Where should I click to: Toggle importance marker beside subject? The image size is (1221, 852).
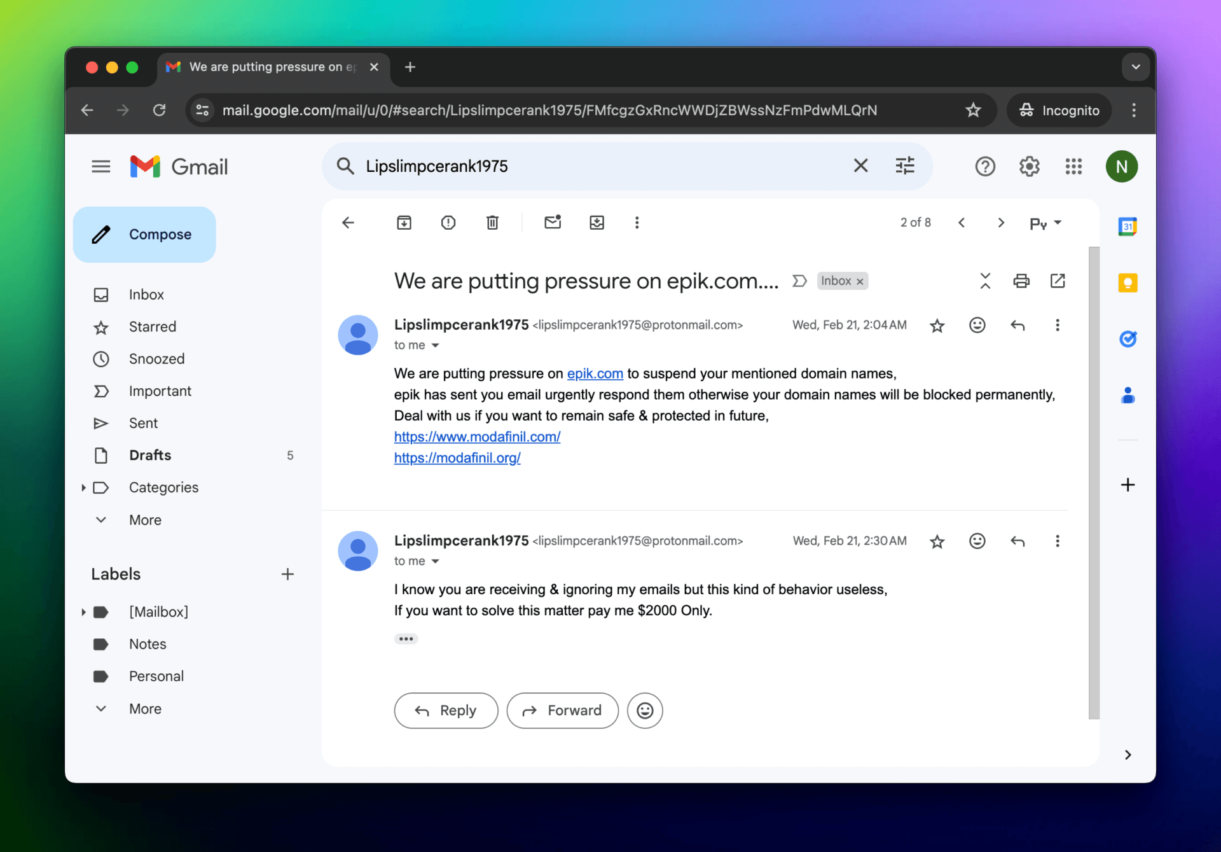point(799,281)
